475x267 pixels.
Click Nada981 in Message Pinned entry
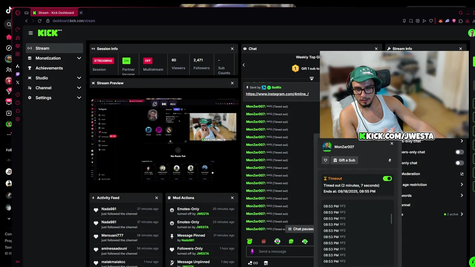pos(188,240)
